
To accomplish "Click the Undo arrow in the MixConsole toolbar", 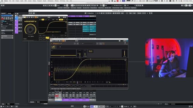I will point(30,13).
